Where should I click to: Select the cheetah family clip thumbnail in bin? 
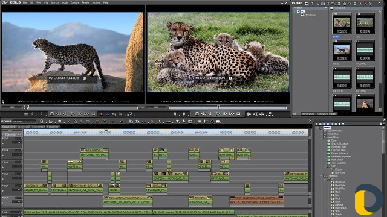342,23
